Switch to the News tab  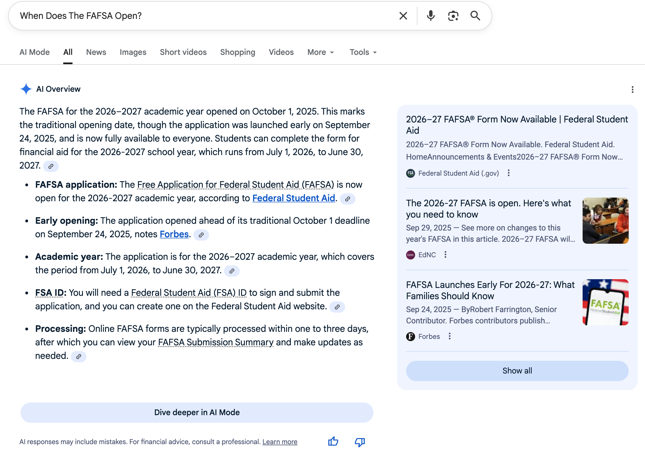(x=96, y=52)
